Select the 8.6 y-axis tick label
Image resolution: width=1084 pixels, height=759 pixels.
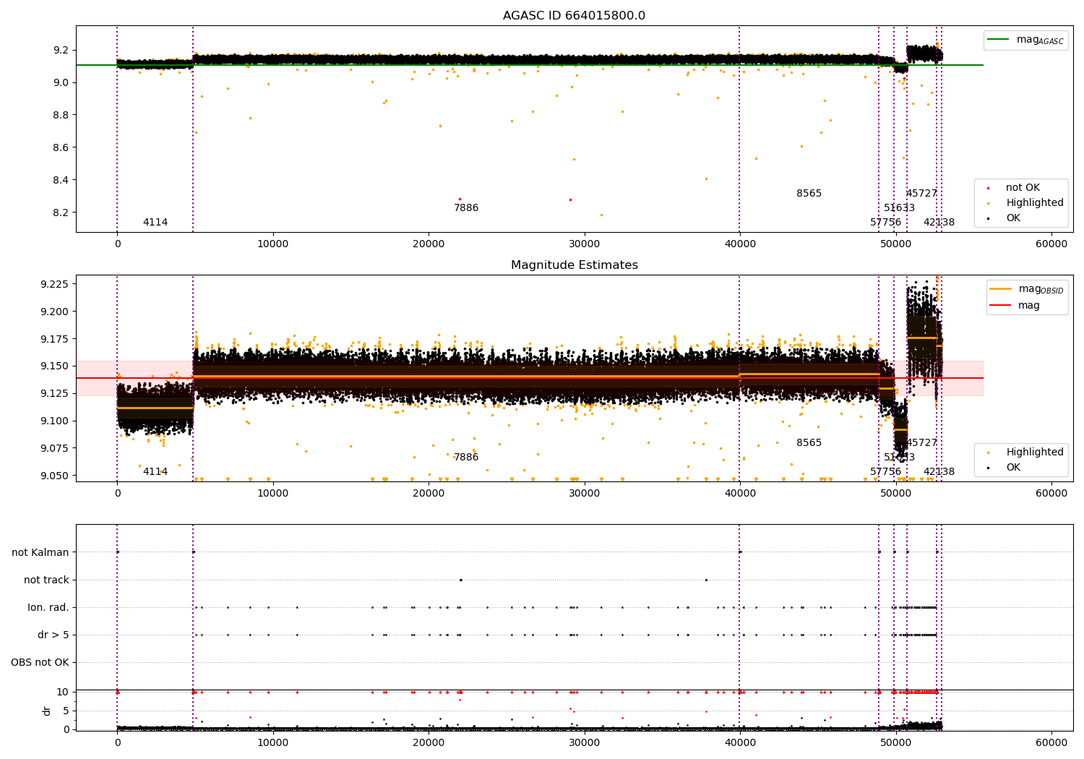[x=61, y=148]
